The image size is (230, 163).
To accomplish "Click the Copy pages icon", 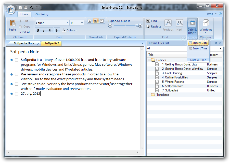I will click(x=21, y=26).
